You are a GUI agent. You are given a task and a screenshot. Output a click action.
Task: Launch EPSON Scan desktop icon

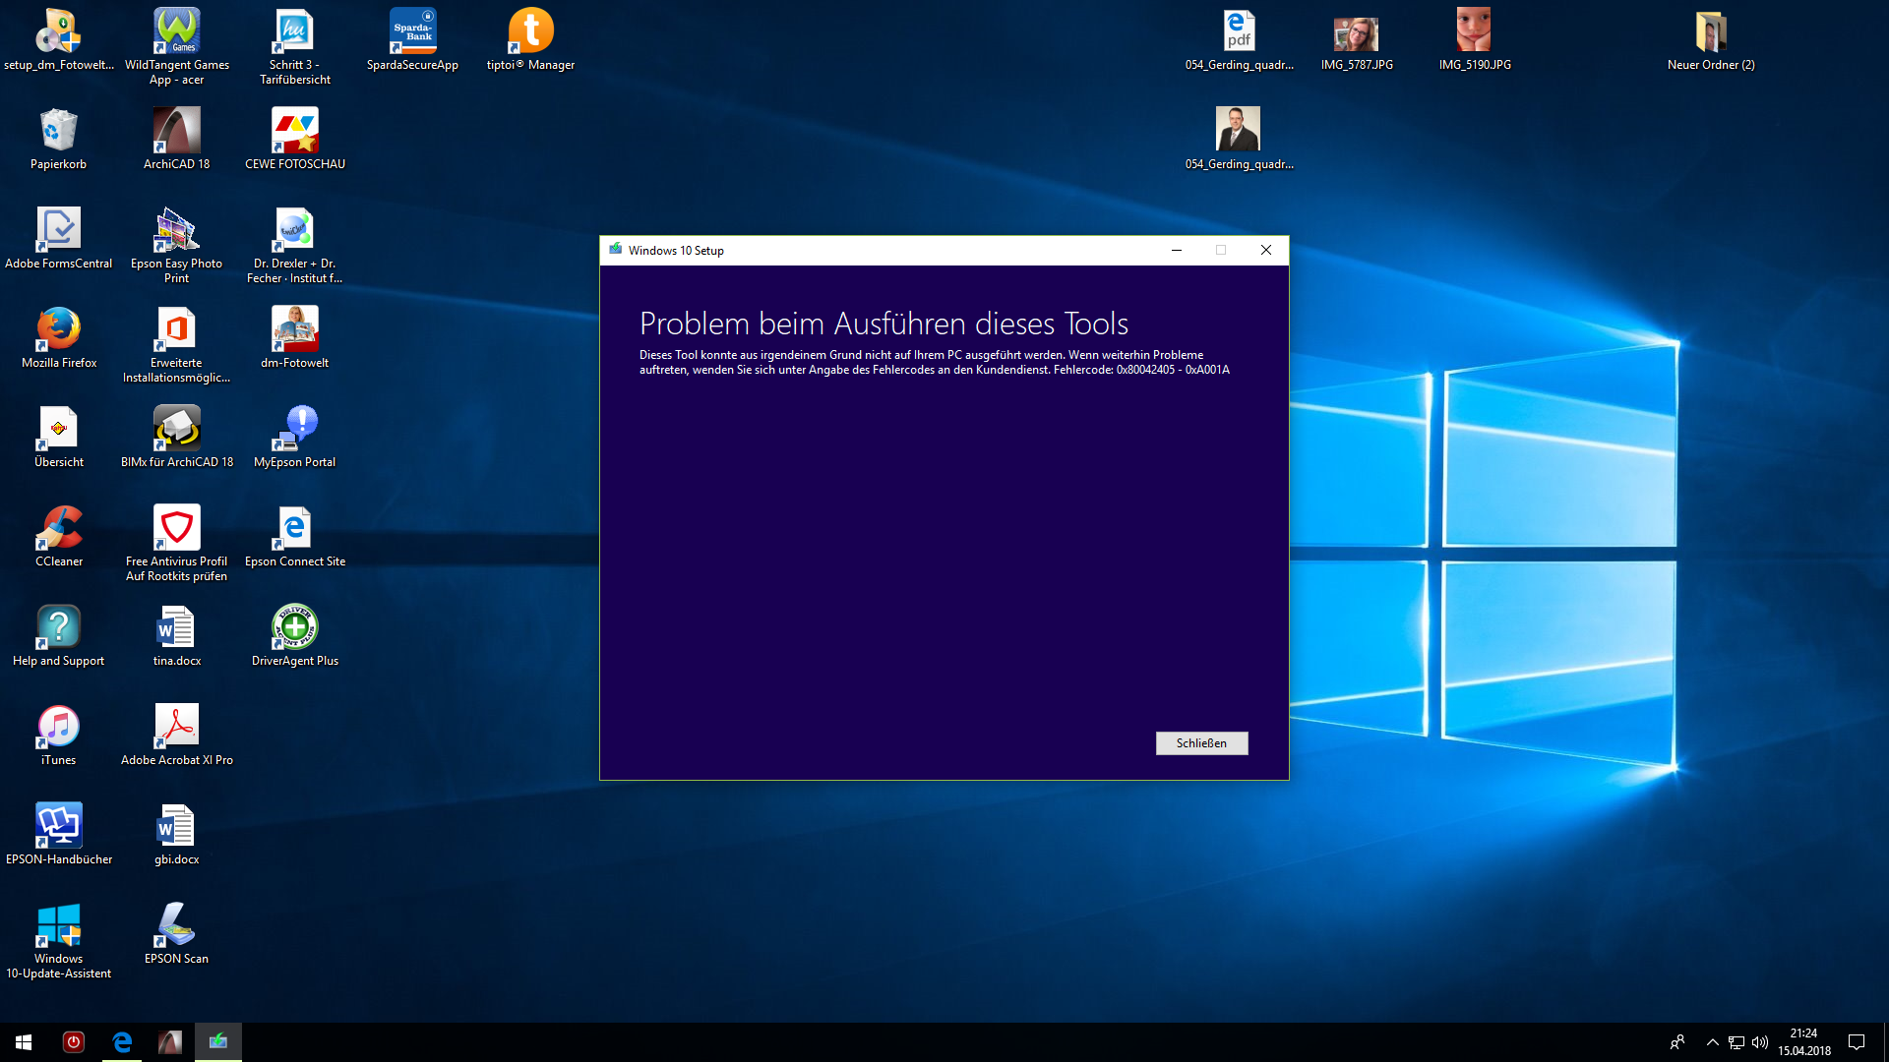pos(177,934)
